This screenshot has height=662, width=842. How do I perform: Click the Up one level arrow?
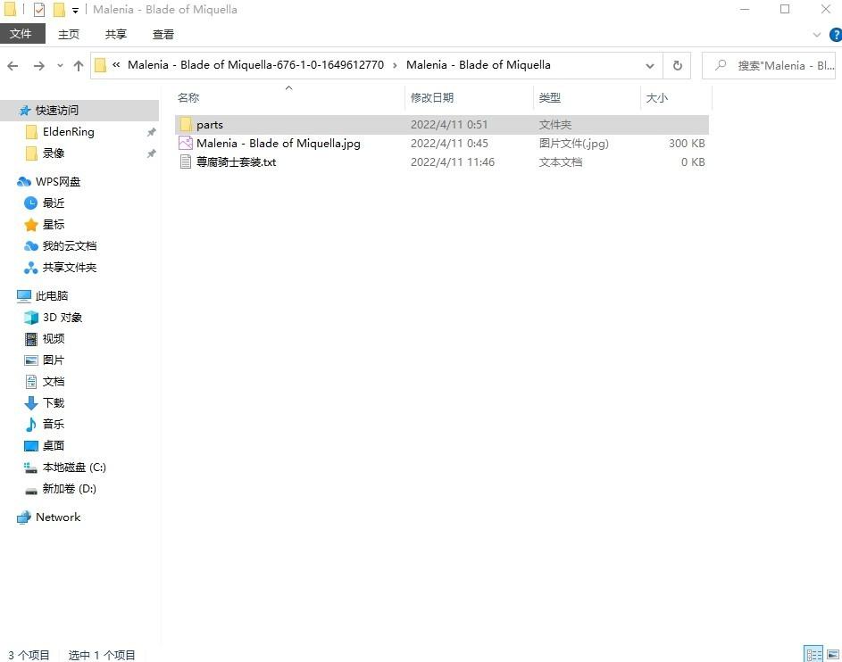click(x=79, y=66)
